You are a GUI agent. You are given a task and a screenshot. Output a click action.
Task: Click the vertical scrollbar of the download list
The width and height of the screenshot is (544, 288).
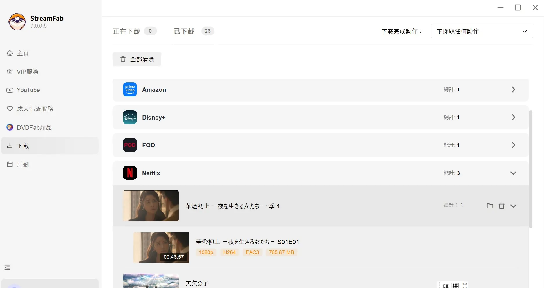531,169
